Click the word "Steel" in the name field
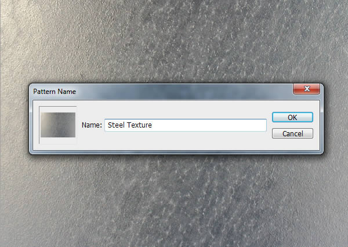Viewport: 348px width, 247px height. pos(116,125)
